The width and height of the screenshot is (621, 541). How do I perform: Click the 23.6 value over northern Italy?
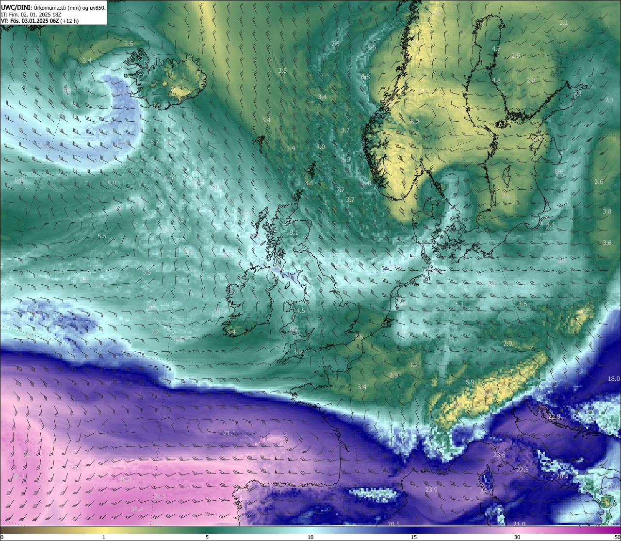[x=499, y=455]
